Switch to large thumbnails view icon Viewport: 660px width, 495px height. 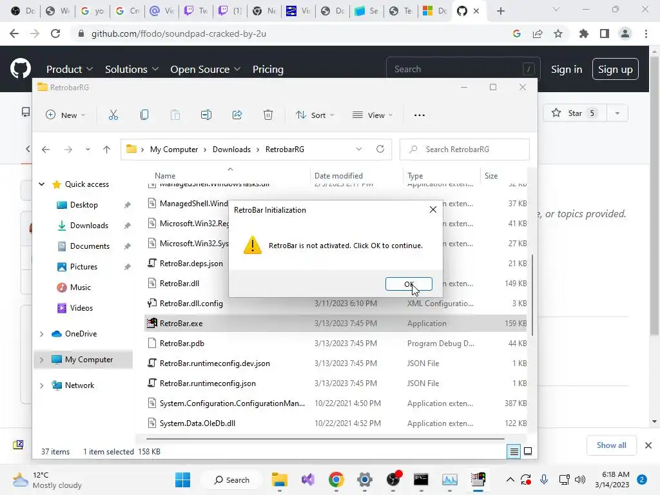pos(528,452)
